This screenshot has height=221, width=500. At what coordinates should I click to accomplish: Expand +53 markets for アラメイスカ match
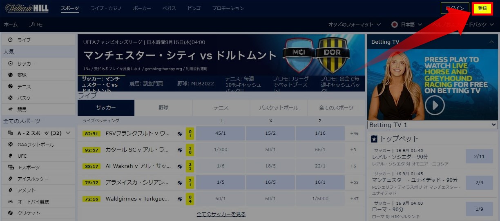(354, 182)
